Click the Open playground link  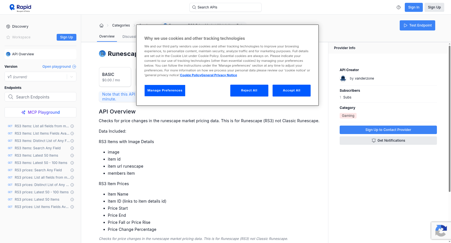pos(59,67)
